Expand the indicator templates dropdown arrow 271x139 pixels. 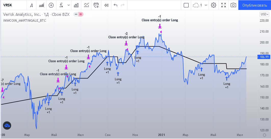[69, 5]
